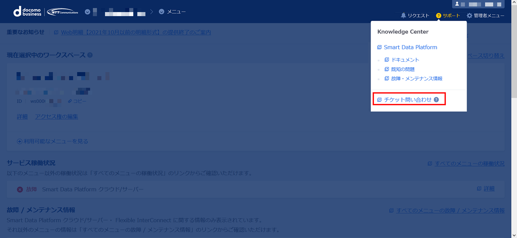The image size is (517, 238).
Task: Click the NTT Communications logo
Action: [x=63, y=12]
